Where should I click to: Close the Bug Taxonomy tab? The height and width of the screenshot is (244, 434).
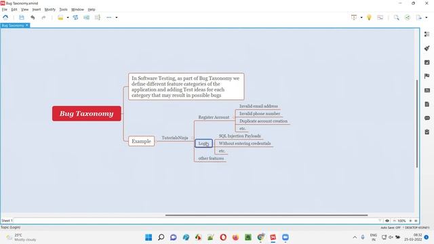27,25
